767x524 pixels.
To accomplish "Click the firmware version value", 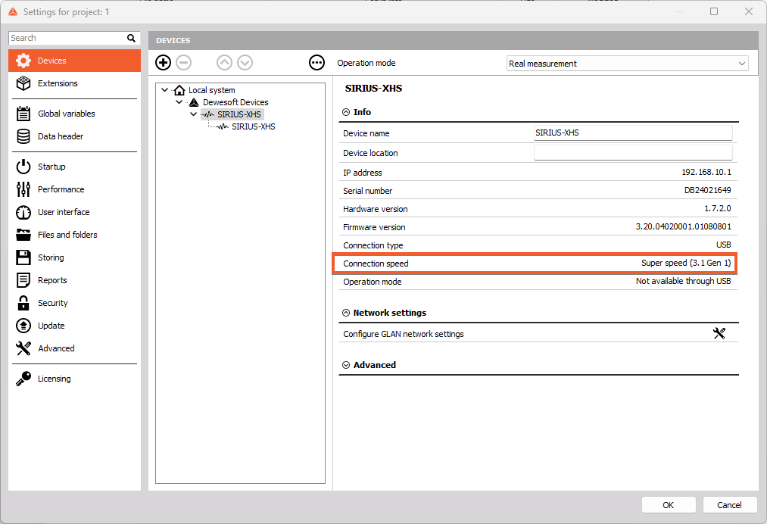I will (x=684, y=226).
